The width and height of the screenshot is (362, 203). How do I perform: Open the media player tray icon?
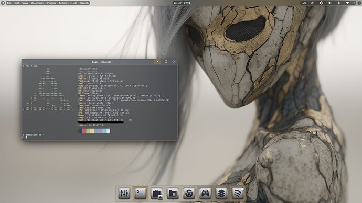point(321,3)
